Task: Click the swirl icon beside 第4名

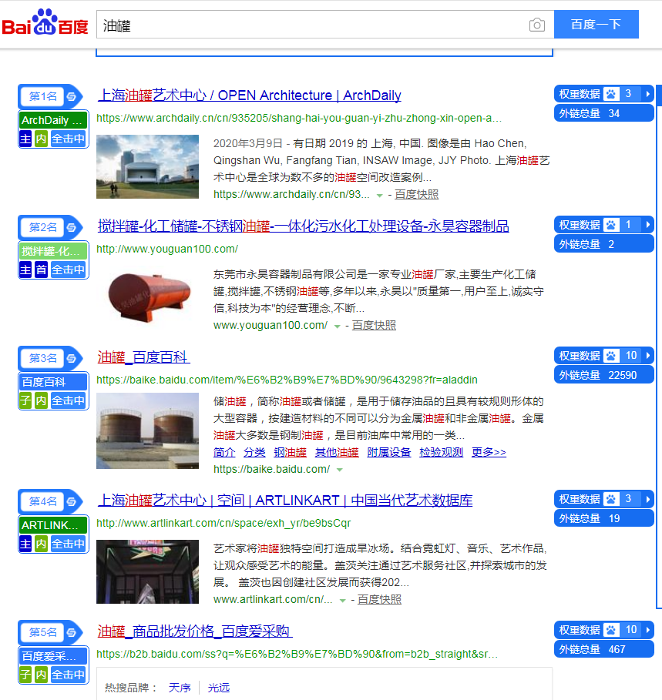Action: (72, 501)
